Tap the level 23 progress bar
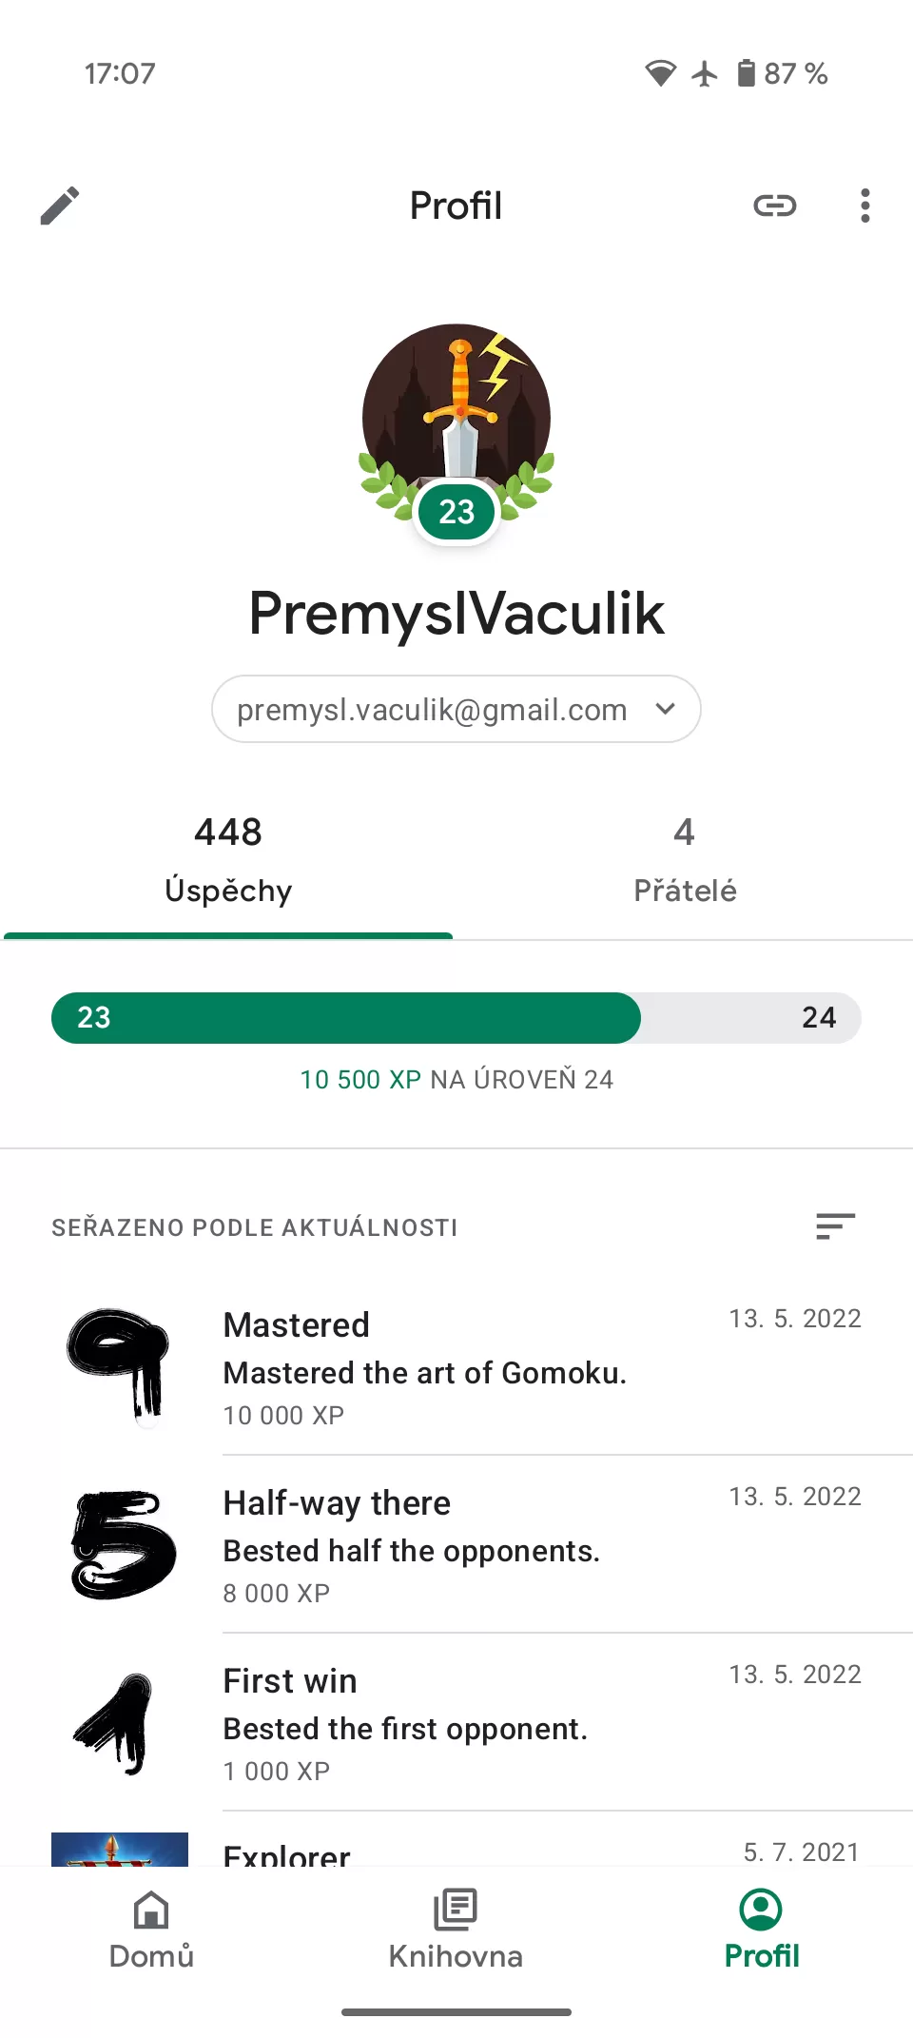 456,1018
